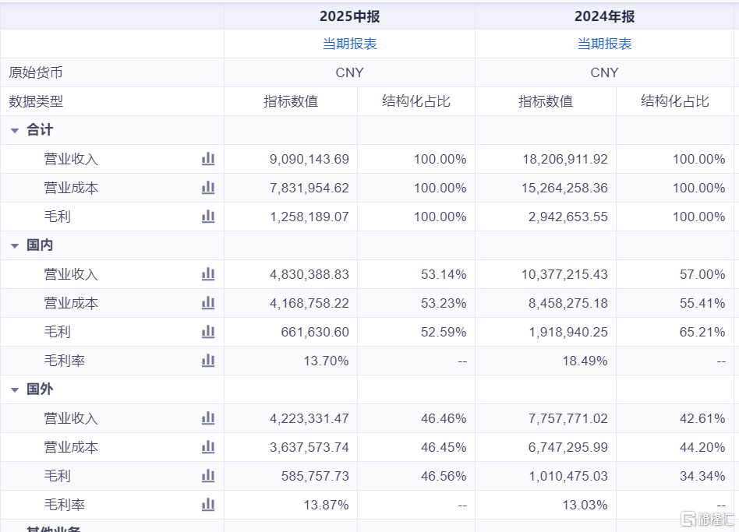
Task: Collapse the 国外 section
Action: (x=15, y=390)
